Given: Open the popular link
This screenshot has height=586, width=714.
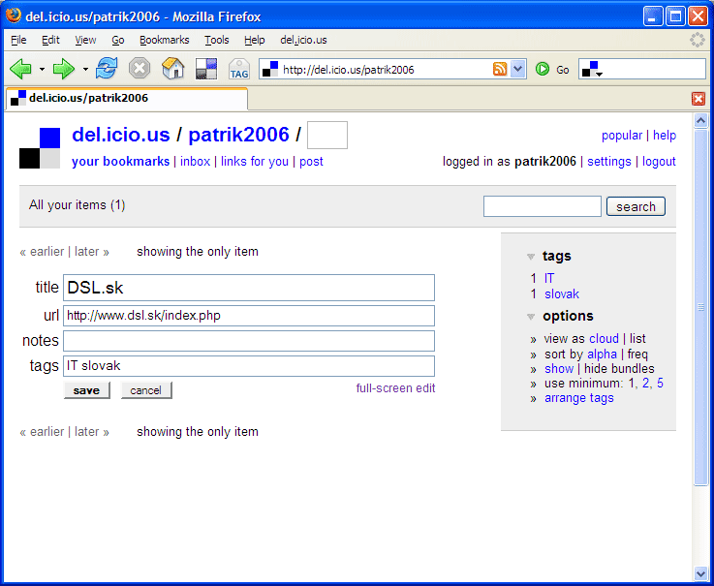Looking at the screenshot, I should [622, 136].
